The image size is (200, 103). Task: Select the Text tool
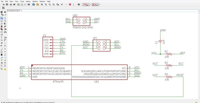5,49
